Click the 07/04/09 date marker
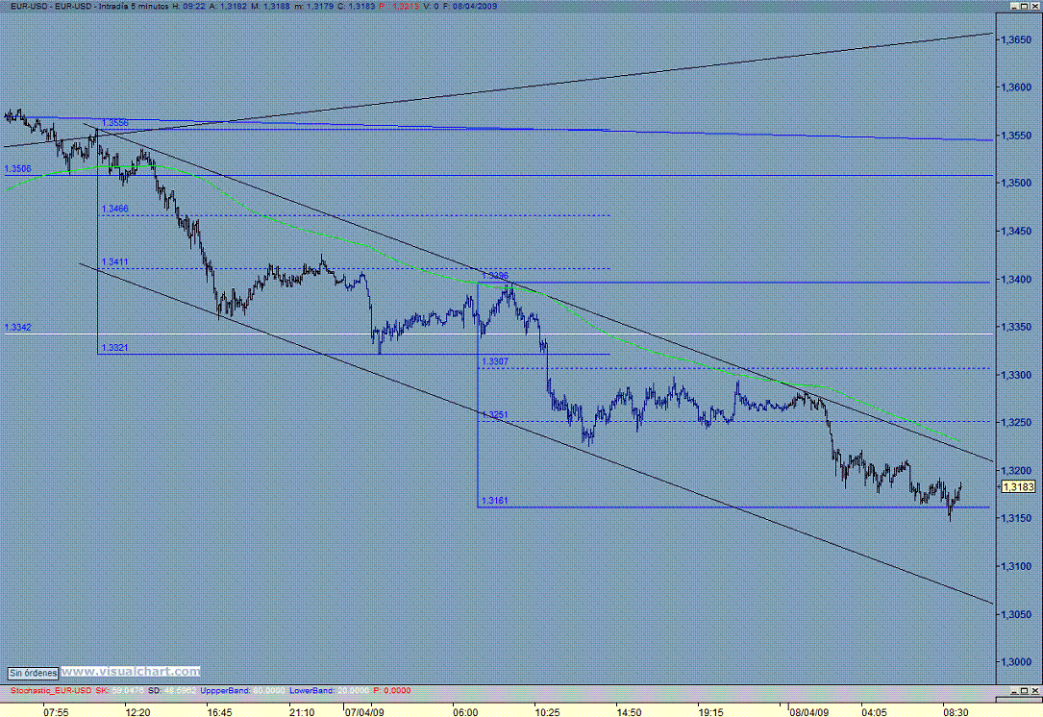Image resolution: width=1043 pixels, height=717 pixels. [364, 712]
